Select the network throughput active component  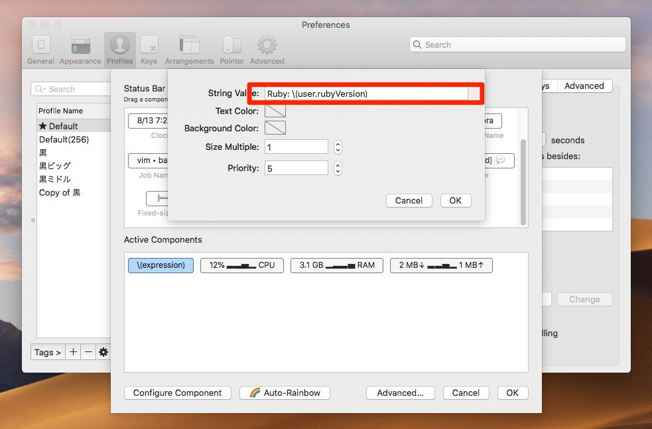click(441, 265)
